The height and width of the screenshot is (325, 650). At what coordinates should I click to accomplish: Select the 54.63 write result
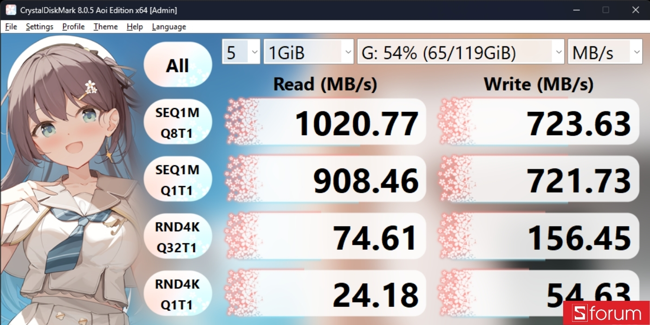pyautogui.click(x=539, y=293)
